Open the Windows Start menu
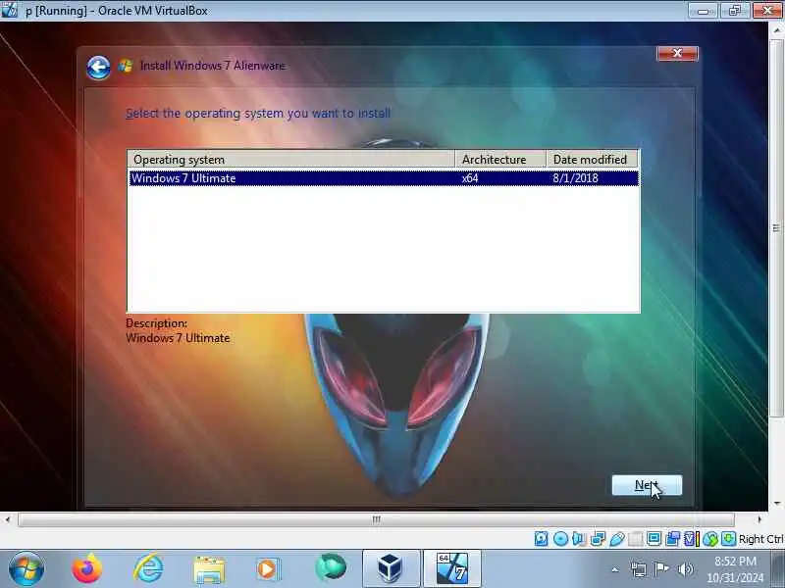The width and height of the screenshot is (785, 588). point(26,568)
